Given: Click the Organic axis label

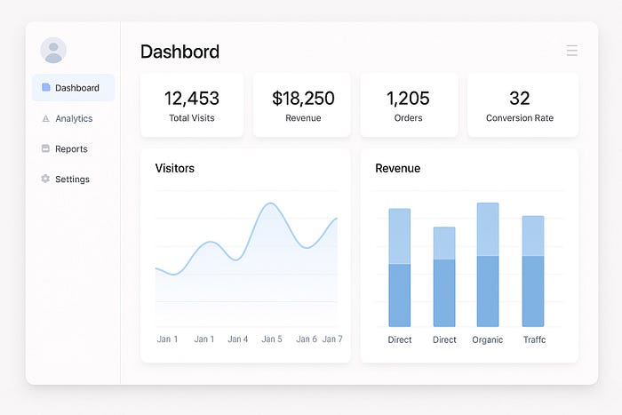Looking at the screenshot, I should [x=487, y=339].
